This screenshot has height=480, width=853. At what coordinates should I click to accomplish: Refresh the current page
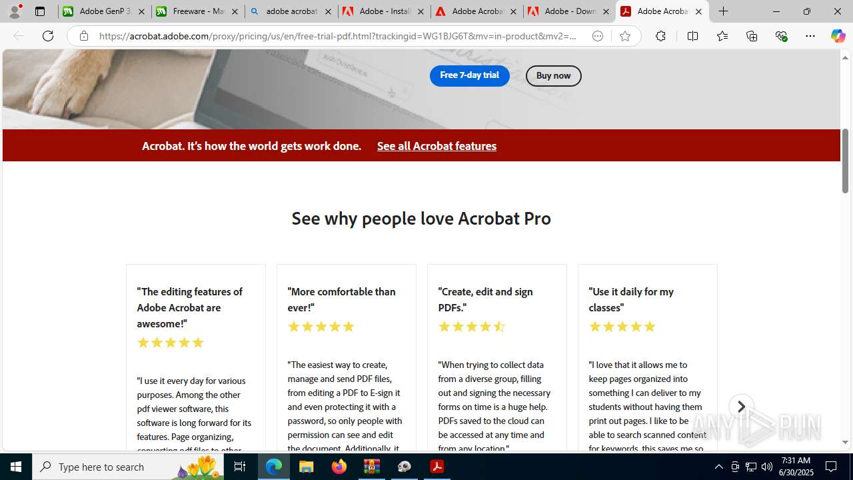point(48,36)
